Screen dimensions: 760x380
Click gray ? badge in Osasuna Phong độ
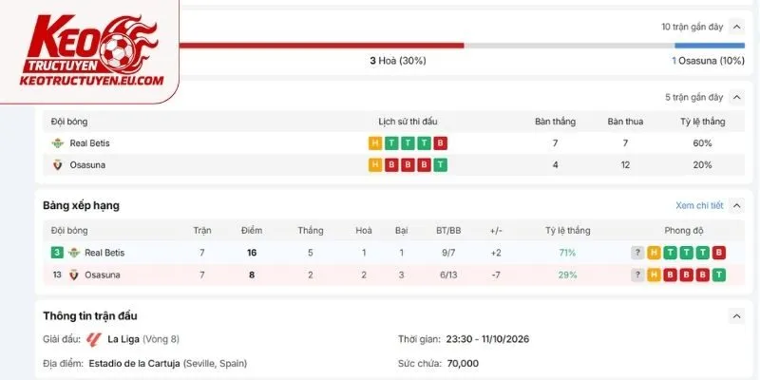(x=637, y=275)
